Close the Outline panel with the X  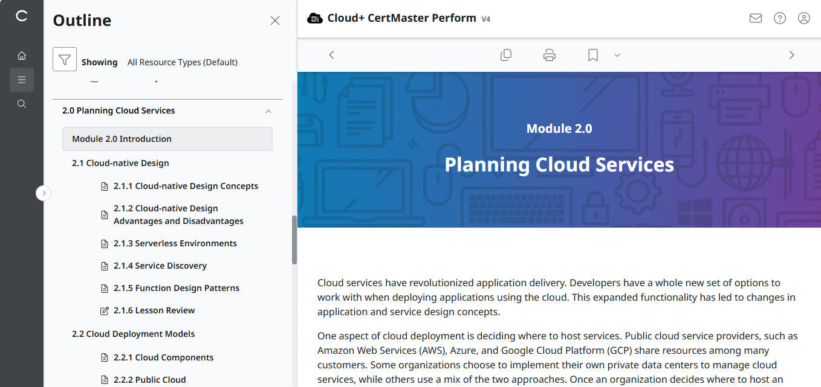274,20
